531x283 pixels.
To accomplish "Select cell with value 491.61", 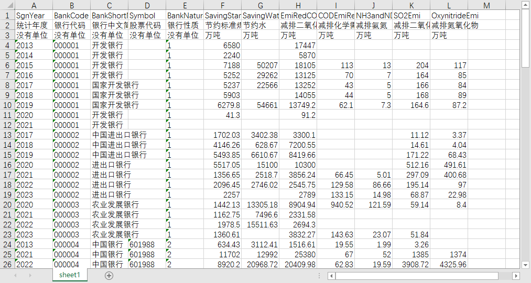I will [x=449, y=165].
